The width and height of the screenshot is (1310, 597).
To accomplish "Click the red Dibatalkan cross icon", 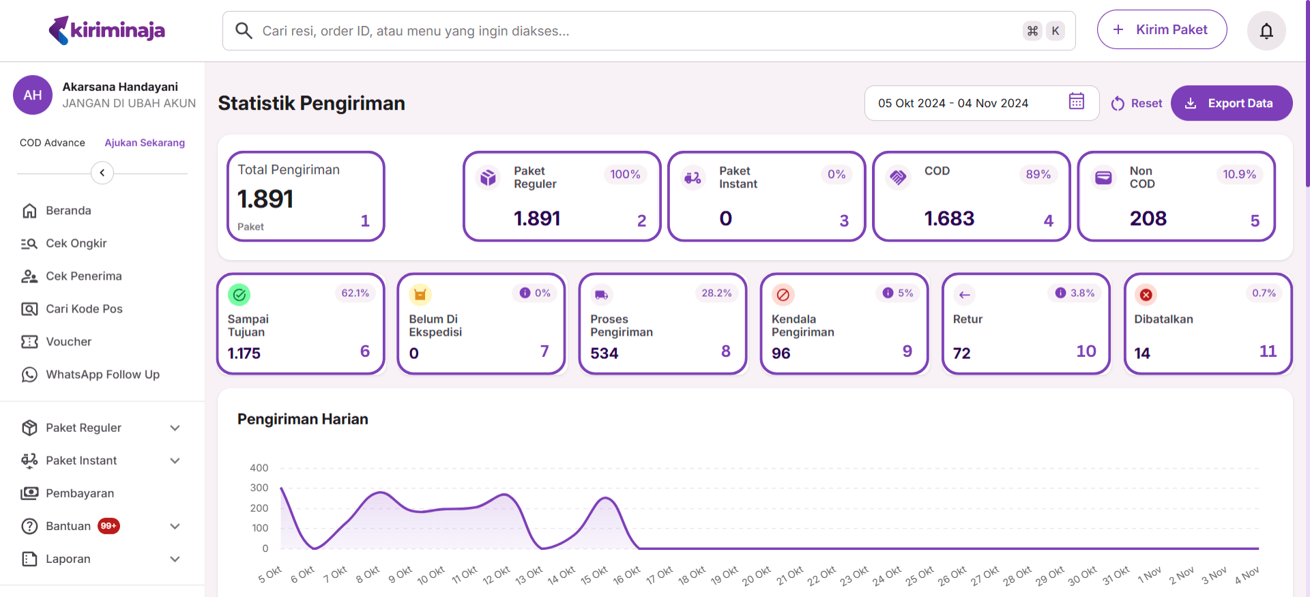I will click(x=1146, y=295).
